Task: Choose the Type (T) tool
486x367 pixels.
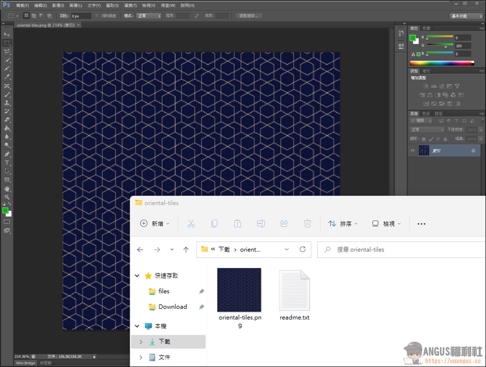Action: tap(7, 162)
